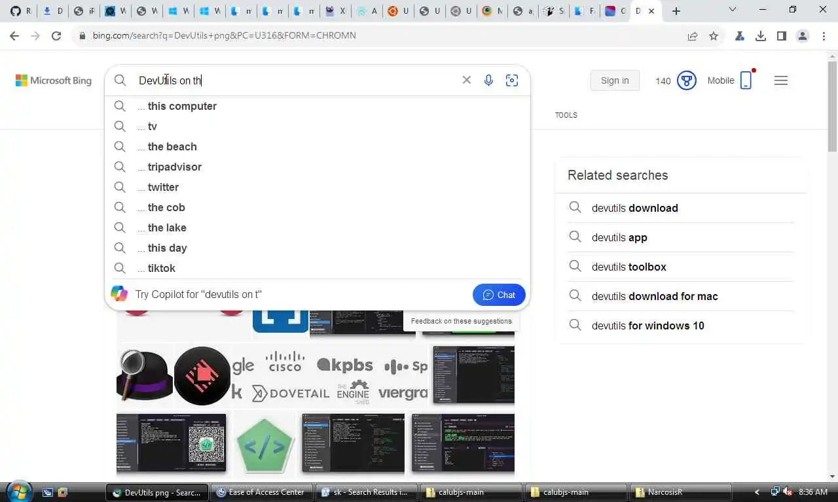
Task: Go back using the browser back arrow
Action: coord(14,36)
